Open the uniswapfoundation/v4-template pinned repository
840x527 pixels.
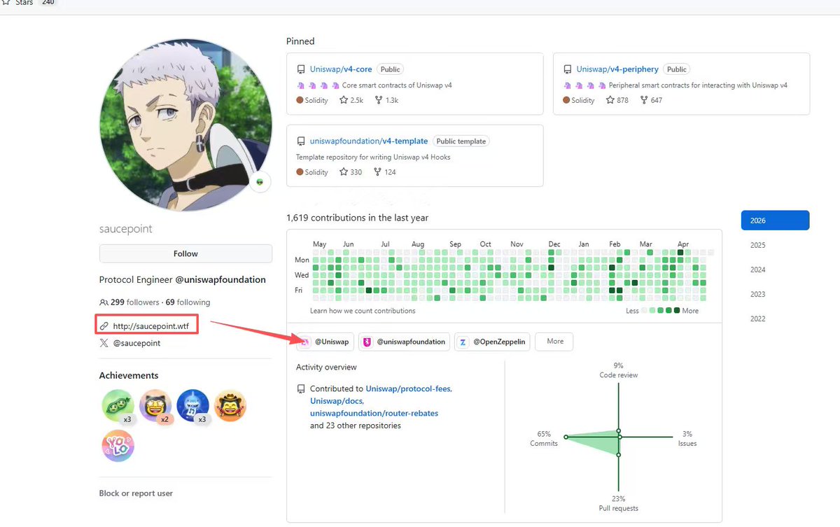[x=369, y=141]
